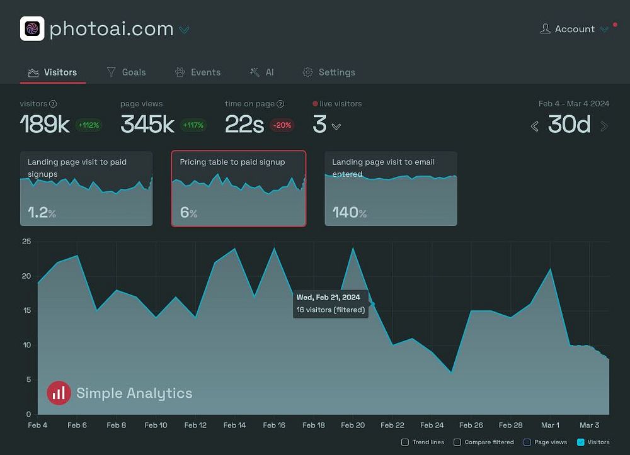Uncheck the Visitors checkbox
The image size is (630, 455).
(x=581, y=442)
